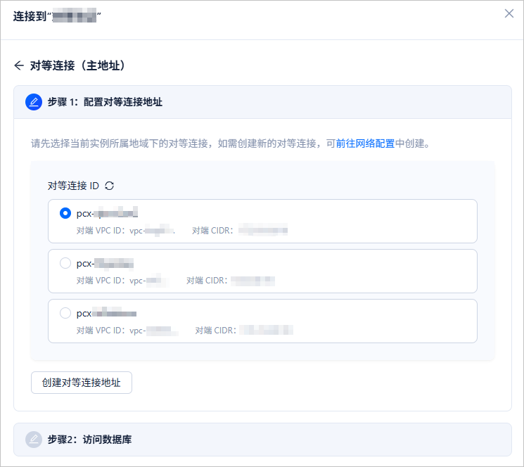
Task: Click the back arrow beside 对等连接（主地址）
Action: [19, 65]
